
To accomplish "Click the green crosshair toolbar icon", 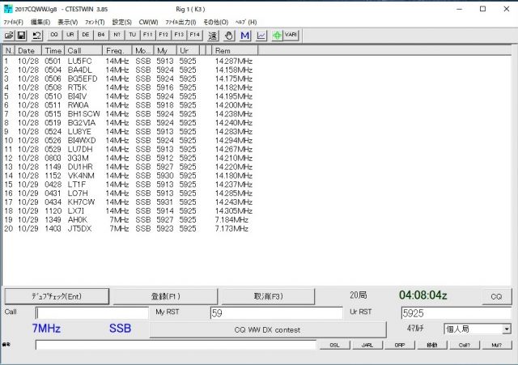I will [x=277, y=36].
